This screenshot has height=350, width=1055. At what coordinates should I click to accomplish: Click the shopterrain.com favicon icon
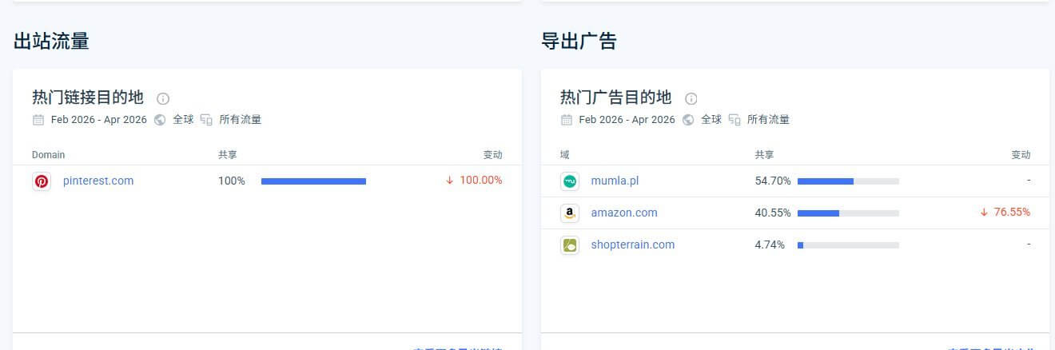click(x=570, y=245)
